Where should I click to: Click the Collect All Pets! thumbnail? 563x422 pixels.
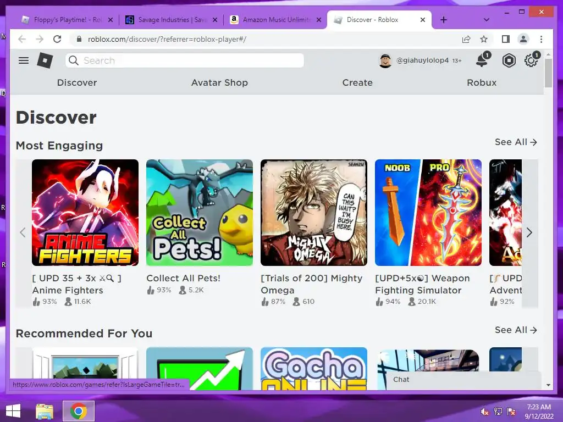pyautogui.click(x=200, y=213)
